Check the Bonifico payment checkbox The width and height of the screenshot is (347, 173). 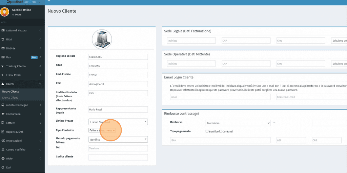(x=207, y=131)
